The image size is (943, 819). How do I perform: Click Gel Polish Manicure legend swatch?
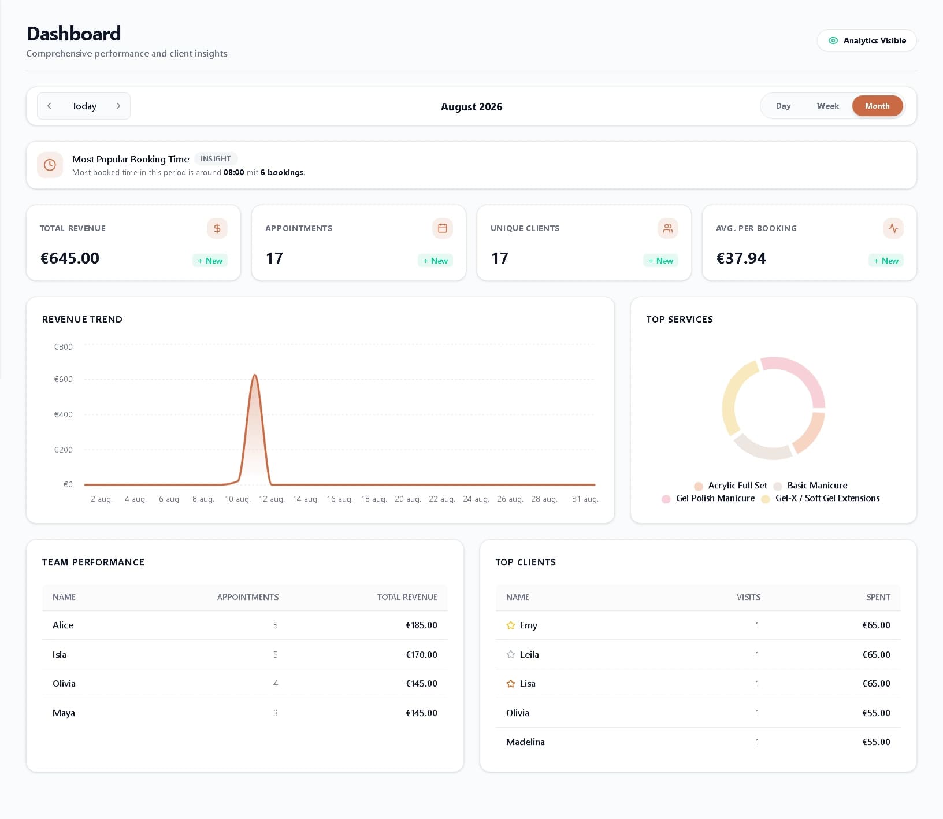click(x=666, y=499)
